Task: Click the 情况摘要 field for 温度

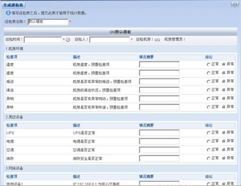Action: [159, 64]
